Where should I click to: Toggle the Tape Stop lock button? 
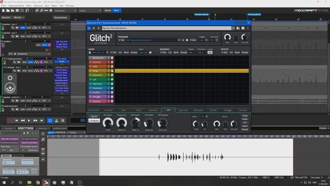(109, 84)
